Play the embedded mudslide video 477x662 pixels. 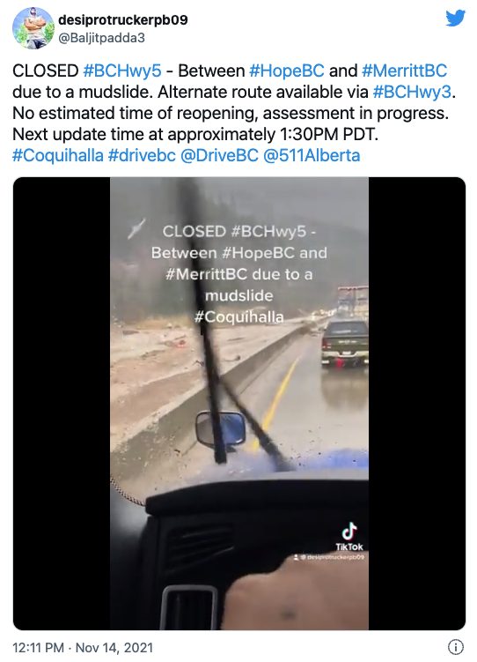pos(239,403)
